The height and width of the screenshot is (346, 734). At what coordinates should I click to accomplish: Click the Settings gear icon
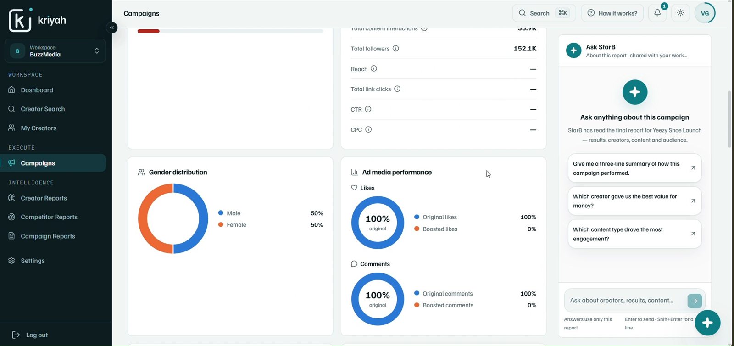coord(12,261)
